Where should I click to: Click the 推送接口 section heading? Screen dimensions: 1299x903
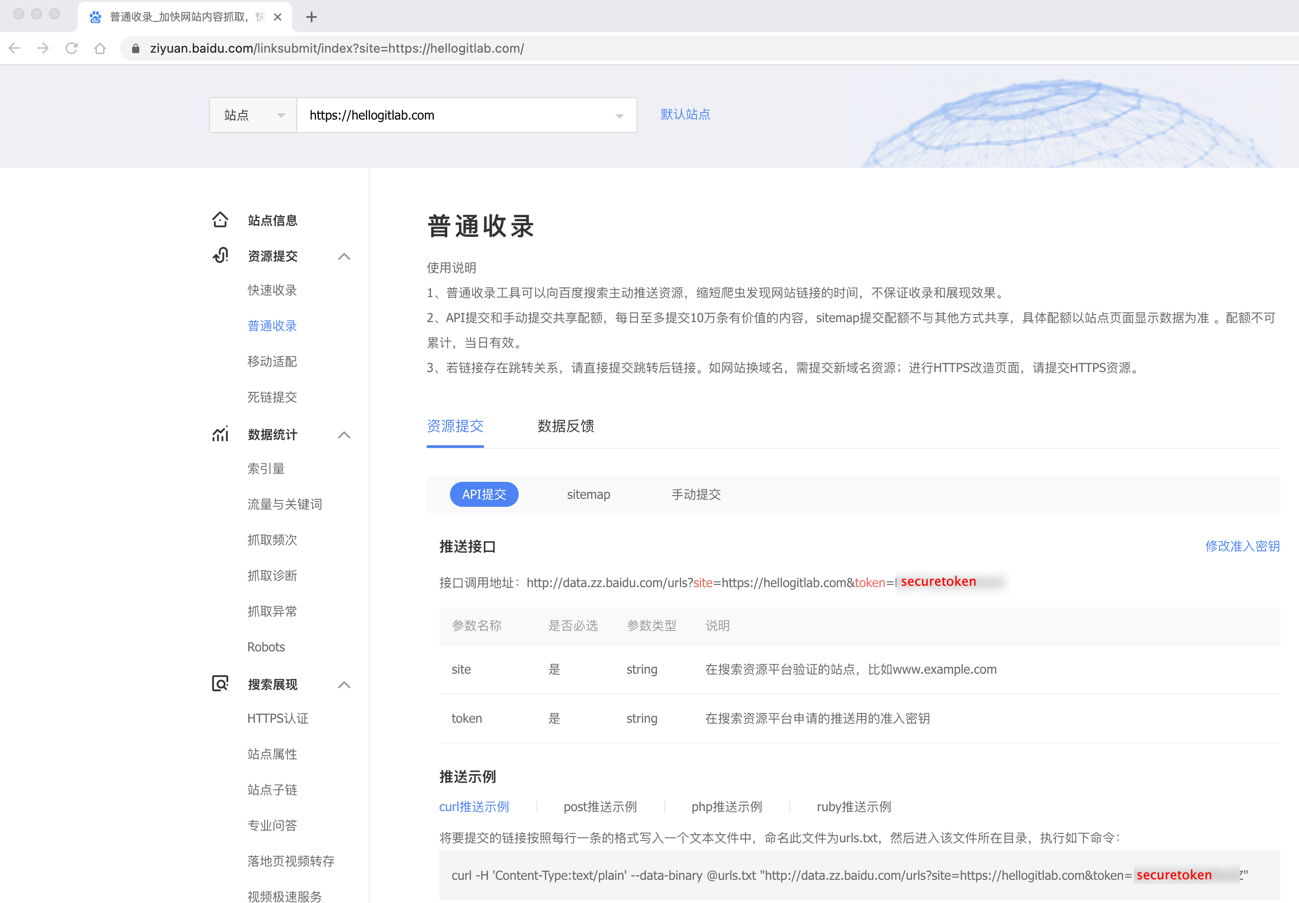click(x=467, y=546)
